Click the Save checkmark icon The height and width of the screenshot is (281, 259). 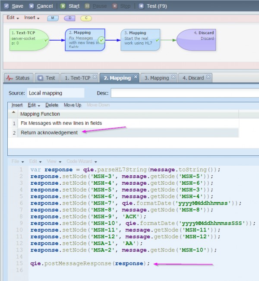click(6, 6)
